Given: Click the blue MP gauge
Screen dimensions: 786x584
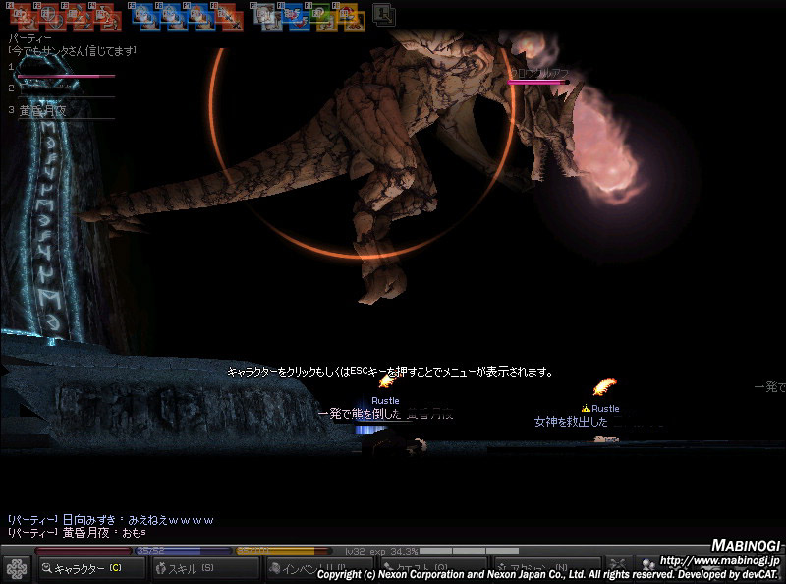Looking at the screenshot, I should coord(184,551).
